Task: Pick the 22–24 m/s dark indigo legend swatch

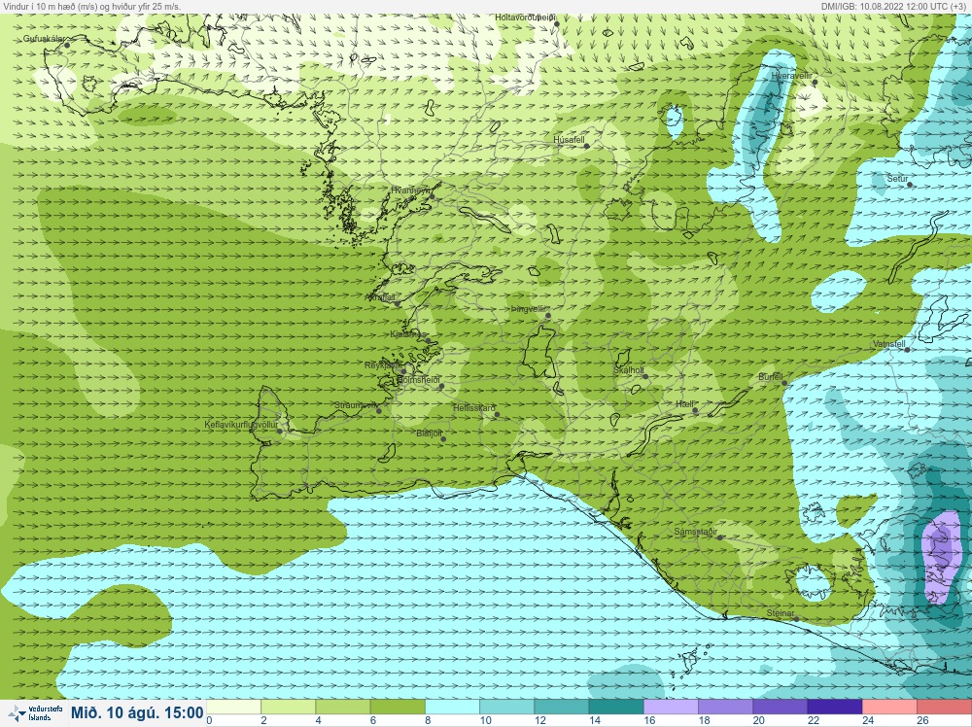Action: click(x=834, y=707)
